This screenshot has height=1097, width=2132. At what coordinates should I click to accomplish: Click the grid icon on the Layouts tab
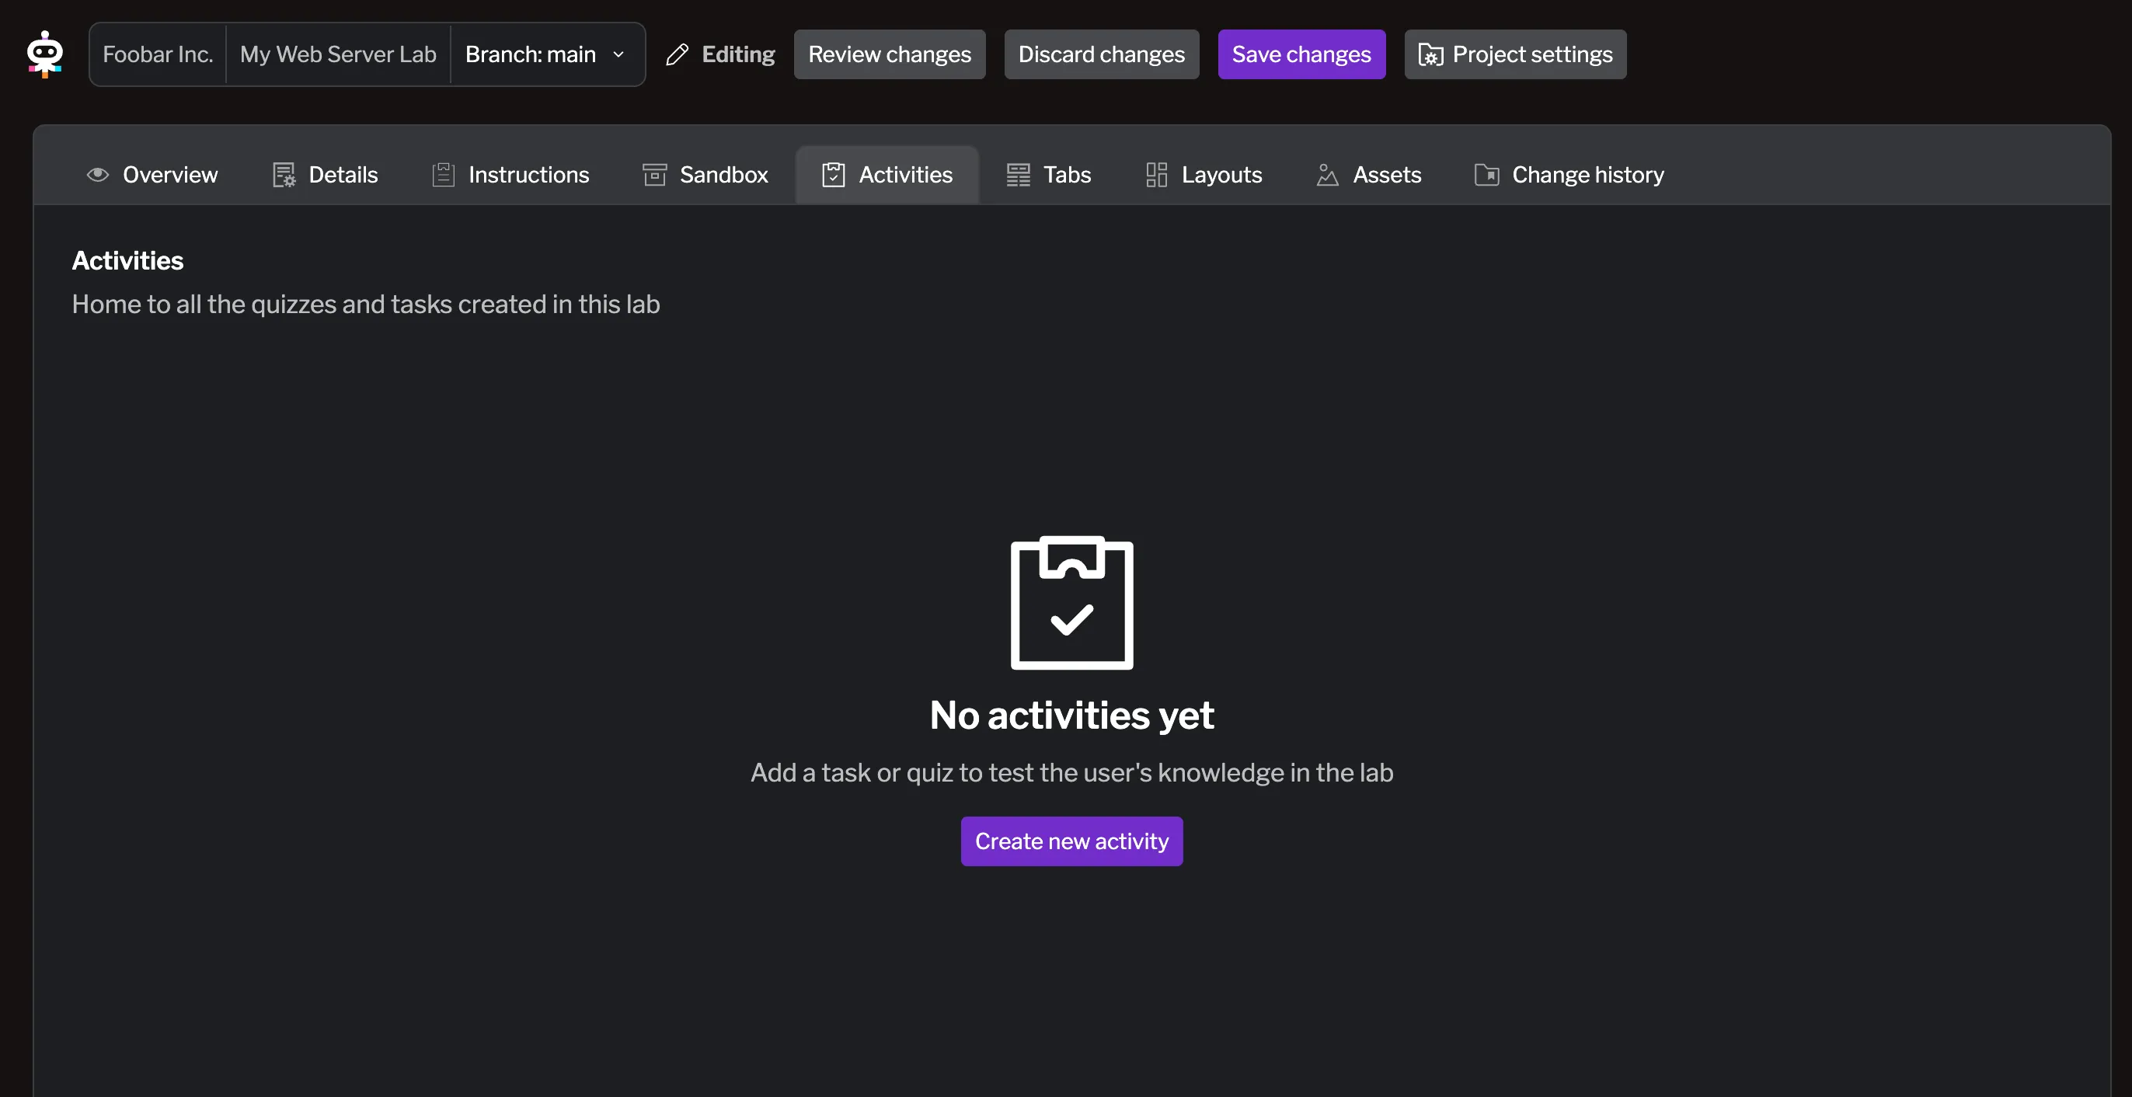point(1155,175)
